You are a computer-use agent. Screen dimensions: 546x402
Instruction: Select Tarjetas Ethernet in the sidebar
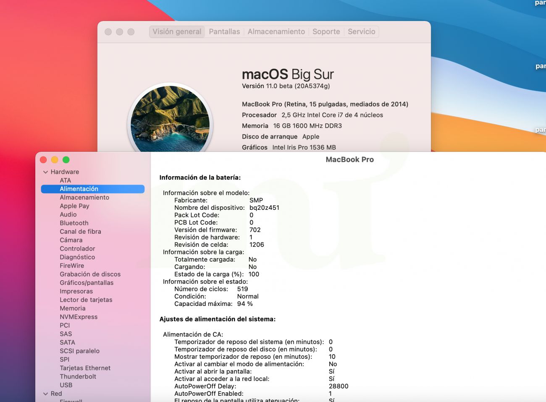click(85, 368)
